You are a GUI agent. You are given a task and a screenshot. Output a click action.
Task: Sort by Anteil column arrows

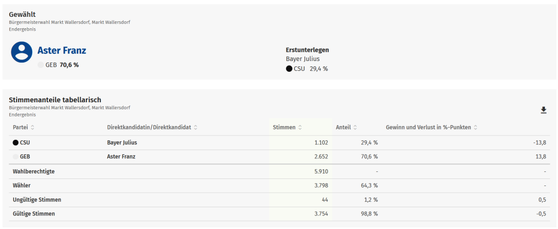tap(355, 127)
